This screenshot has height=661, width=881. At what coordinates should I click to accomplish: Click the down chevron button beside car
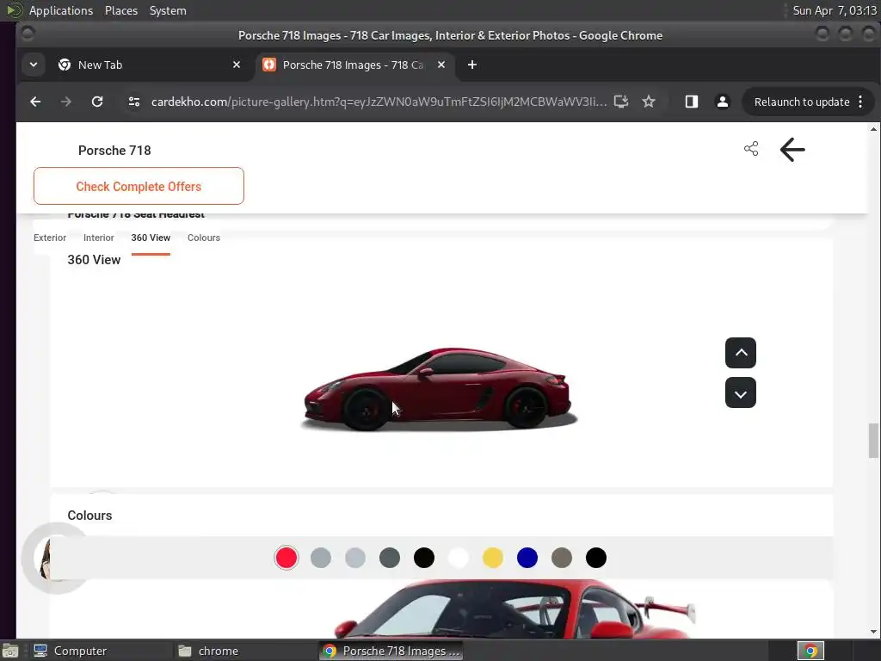coord(741,392)
